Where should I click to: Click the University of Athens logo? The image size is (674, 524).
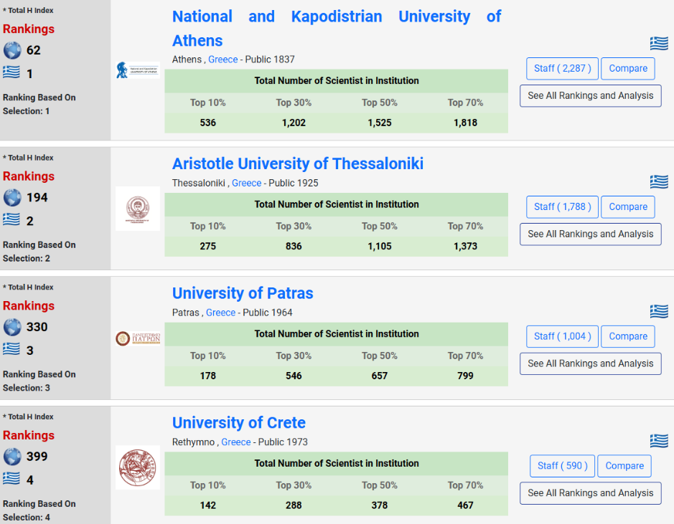137,70
